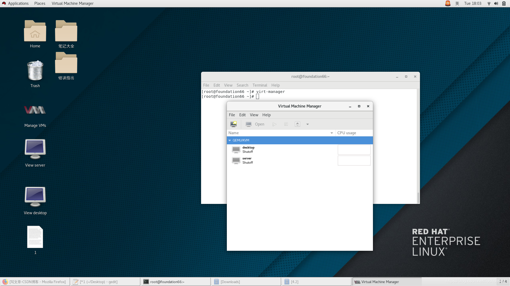Open Edit menu in terminal window
Viewport: 510px width, 286px height.
coord(217,85)
